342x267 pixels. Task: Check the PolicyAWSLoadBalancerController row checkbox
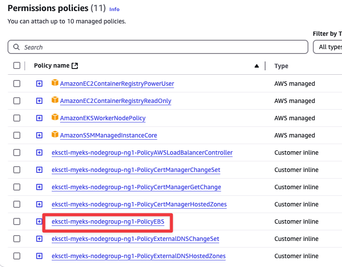pyautogui.click(x=17, y=153)
